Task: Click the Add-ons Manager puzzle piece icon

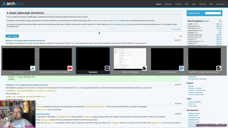Action: click(144, 68)
